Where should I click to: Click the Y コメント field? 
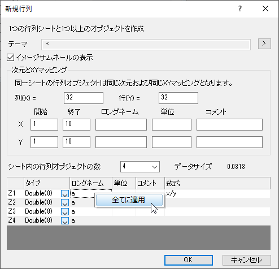[x=229, y=142]
